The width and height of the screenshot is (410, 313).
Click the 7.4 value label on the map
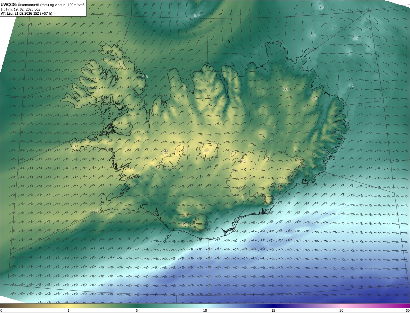point(313,35)
